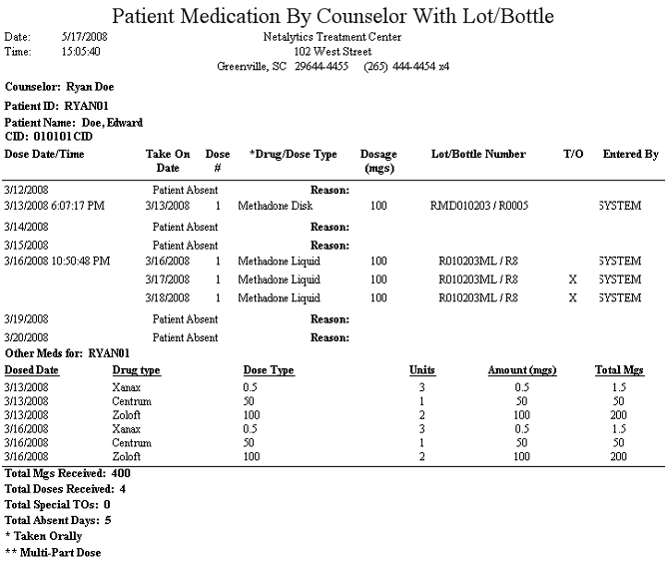
Task: Select lot number RMD010203 / R0005
Action: (479, 206)
